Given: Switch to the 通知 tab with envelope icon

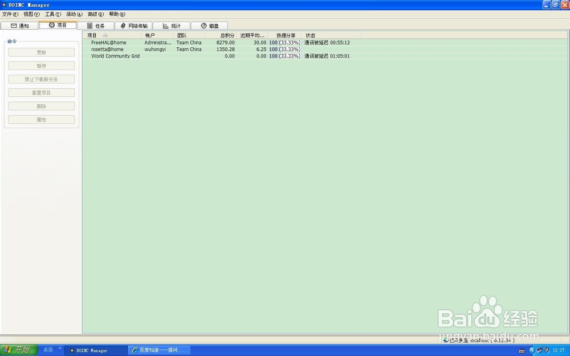Looking at the screenshot, I should [x=19, y=26].
